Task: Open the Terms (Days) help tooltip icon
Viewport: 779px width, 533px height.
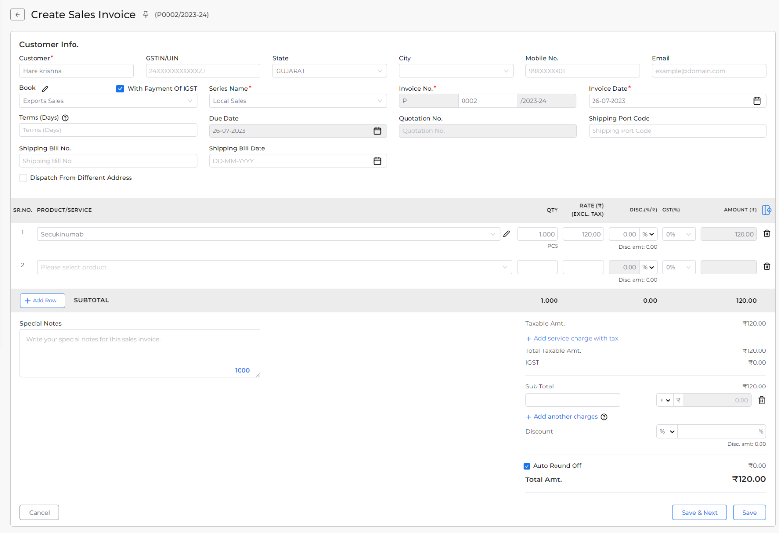Action: (x=66, y=117)
